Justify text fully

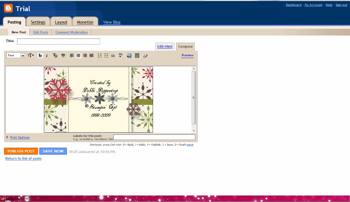[91, 56]
